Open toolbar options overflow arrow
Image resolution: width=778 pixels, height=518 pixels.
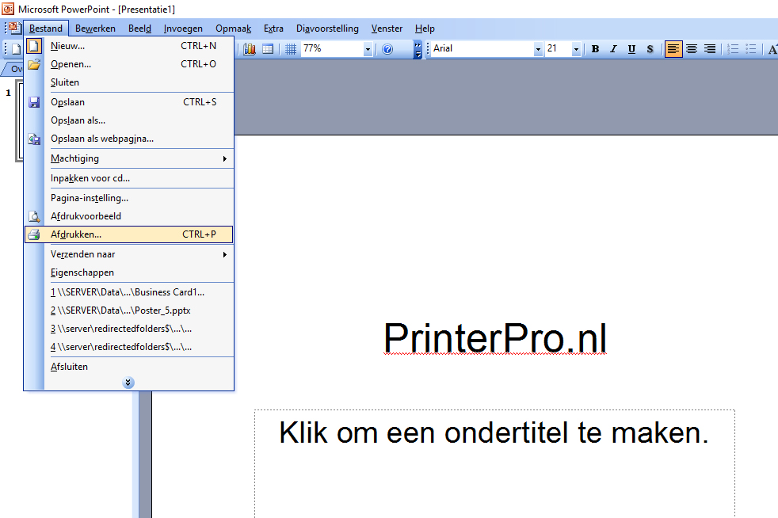click(418, 49)
